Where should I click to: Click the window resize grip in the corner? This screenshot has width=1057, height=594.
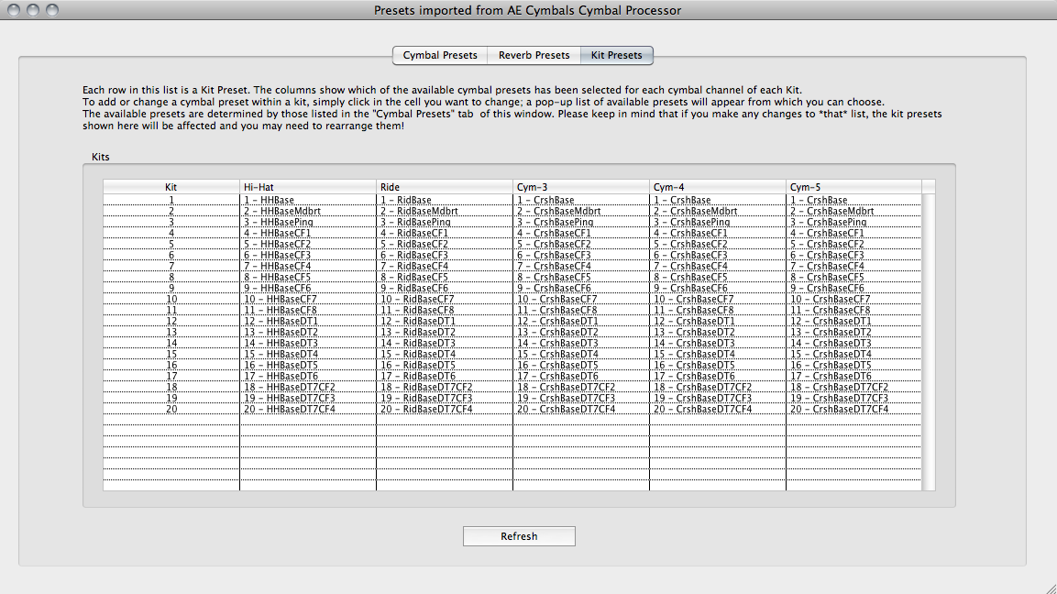coord(1049,586)
